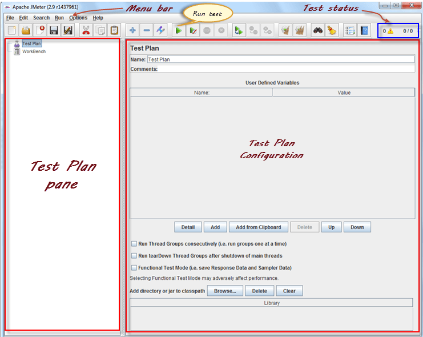Select the WorkBench tree node

(x=34, y=51)
